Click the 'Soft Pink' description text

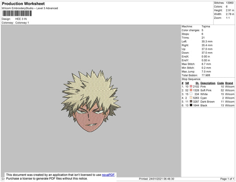tap(206, 90)
